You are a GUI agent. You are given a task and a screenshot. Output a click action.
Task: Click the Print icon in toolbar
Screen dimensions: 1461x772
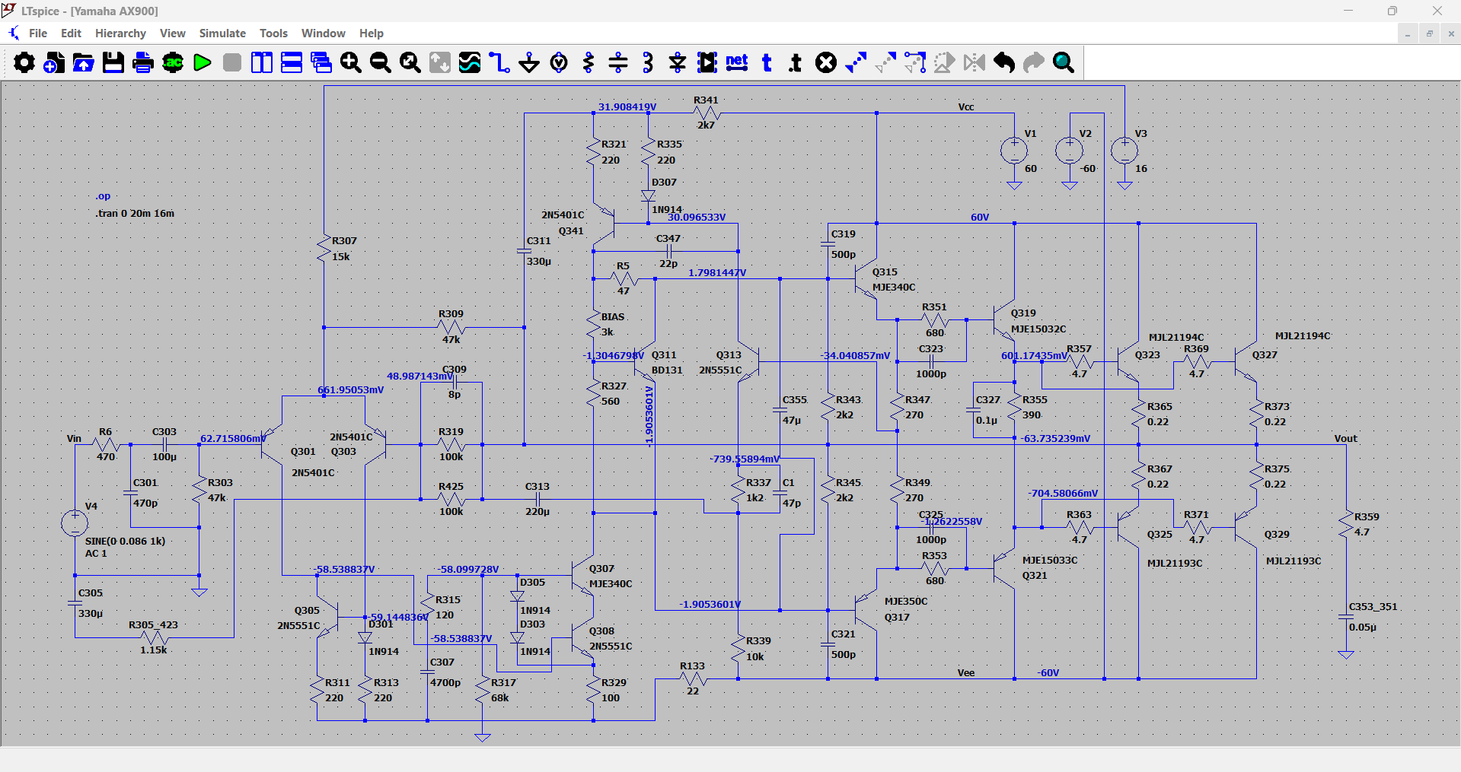(143, 62)
